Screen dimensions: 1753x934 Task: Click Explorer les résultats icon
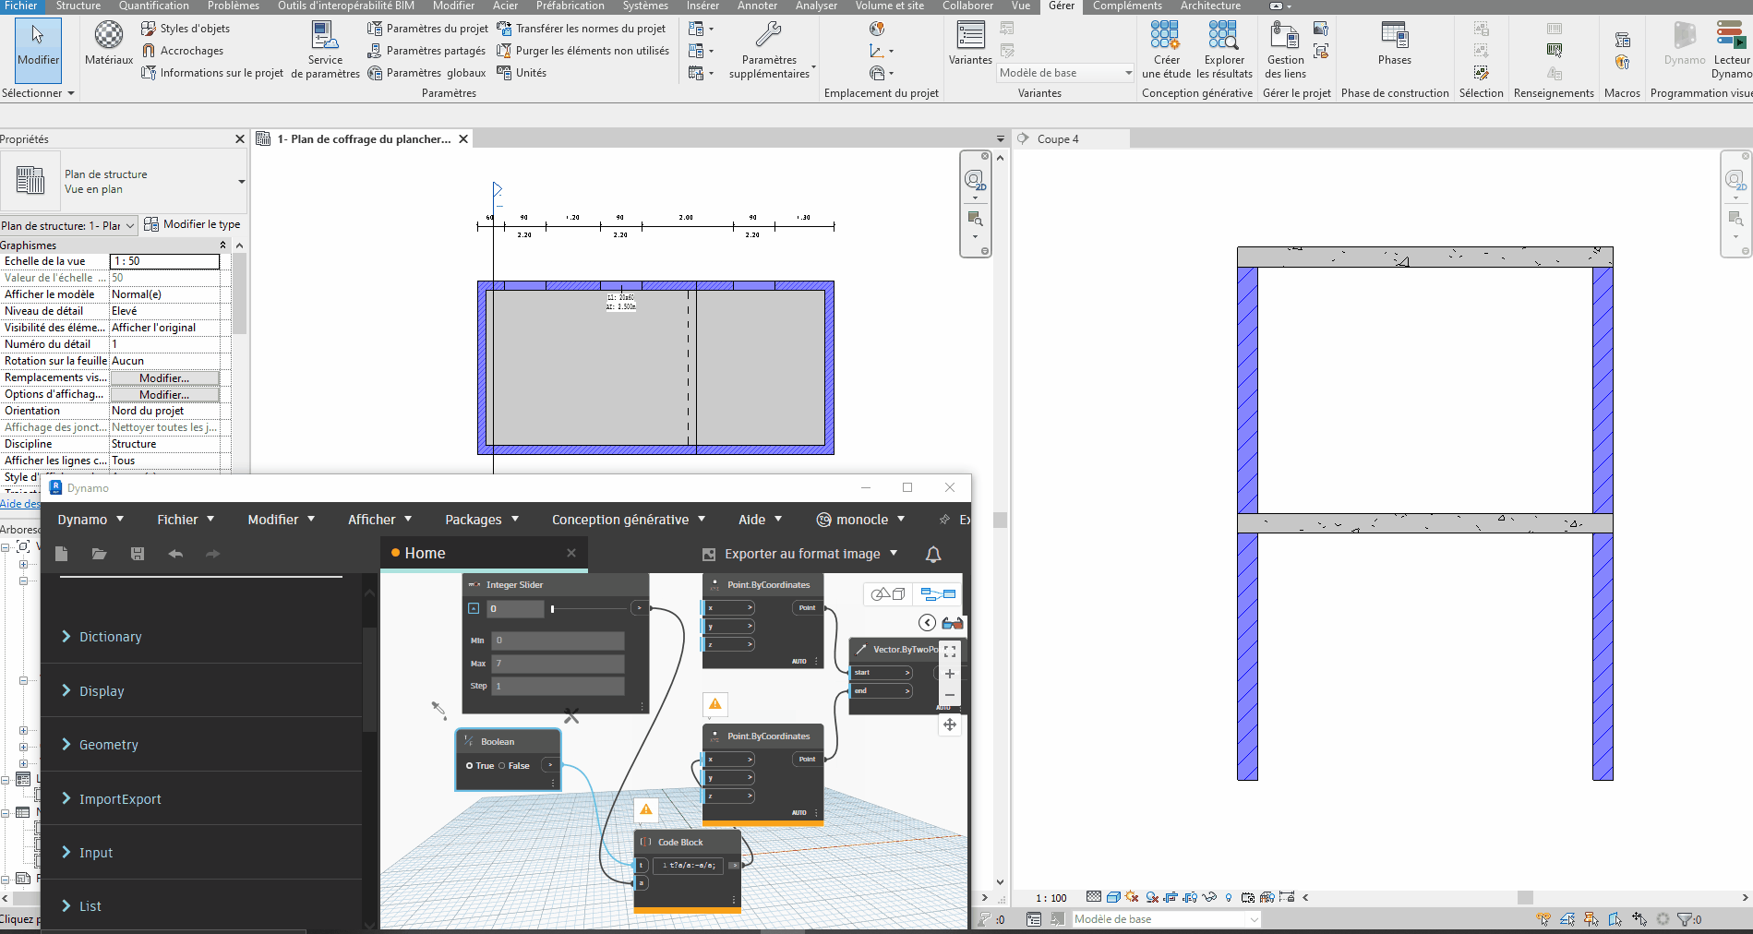[1223, 35]
